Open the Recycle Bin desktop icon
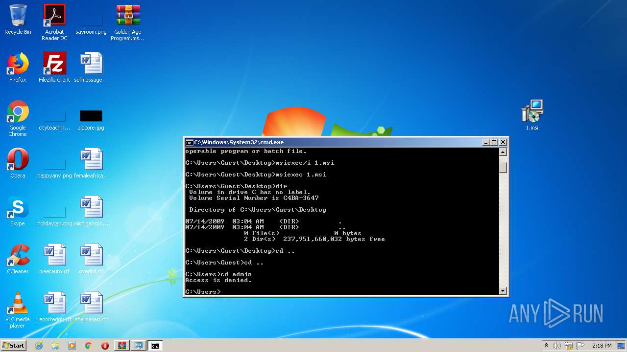Image resolution: width=627 pixels, height=352 pixels. (x=18, y=21)
